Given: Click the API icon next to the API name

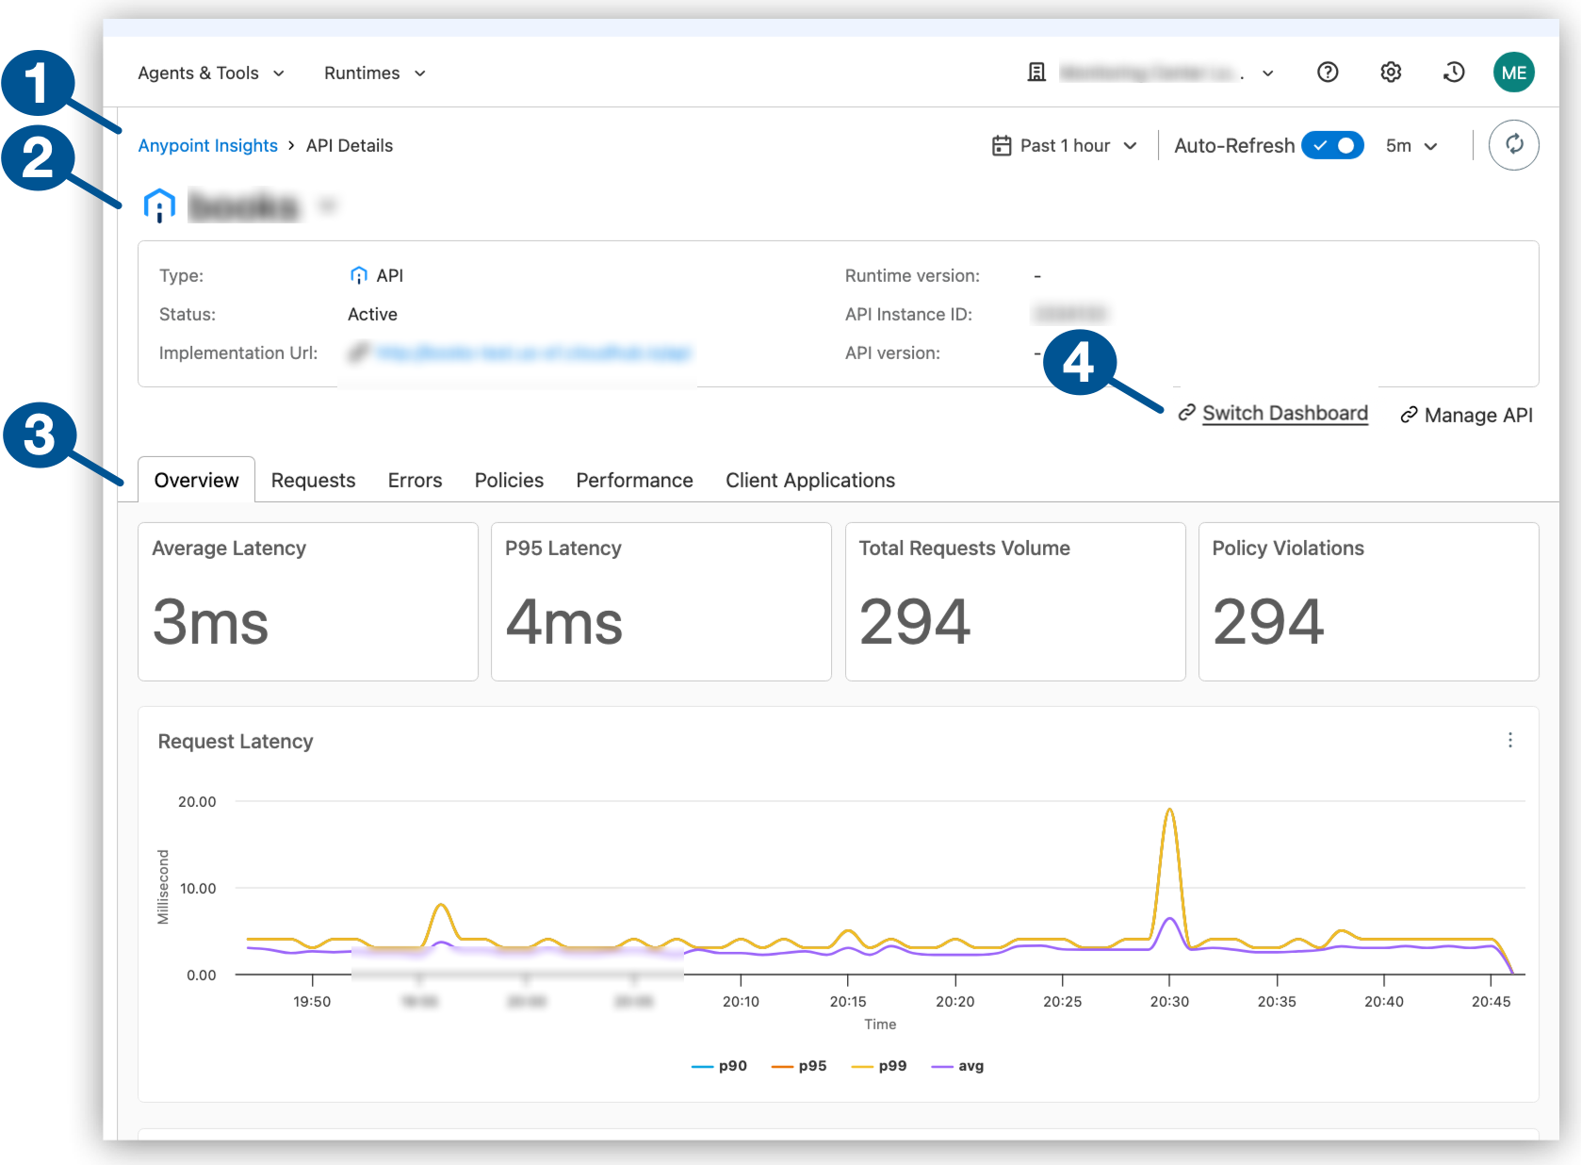Looking at the screenshot, I should click(158, 205).
